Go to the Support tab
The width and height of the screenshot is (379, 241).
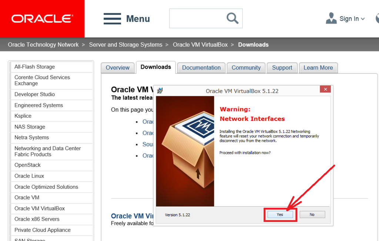[x=282, y=68]
